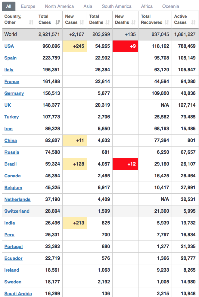Sort table using Total Deaths arrows
The image size is (199, 297).
coord(108,22)
